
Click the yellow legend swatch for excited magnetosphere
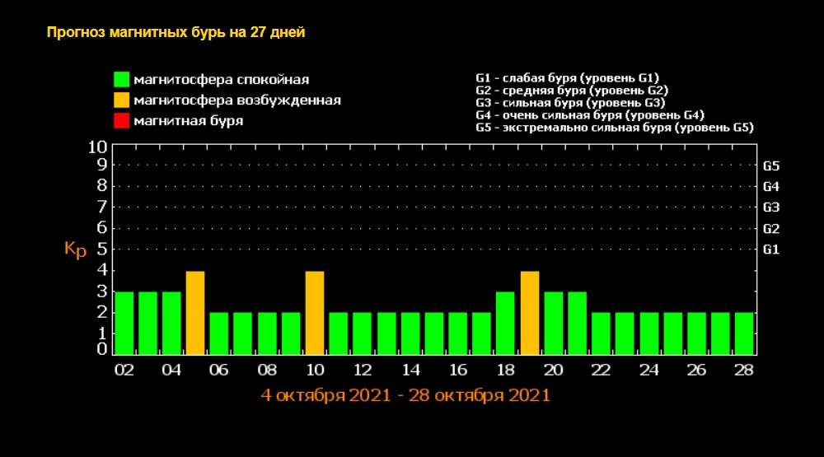click(122, 100)
